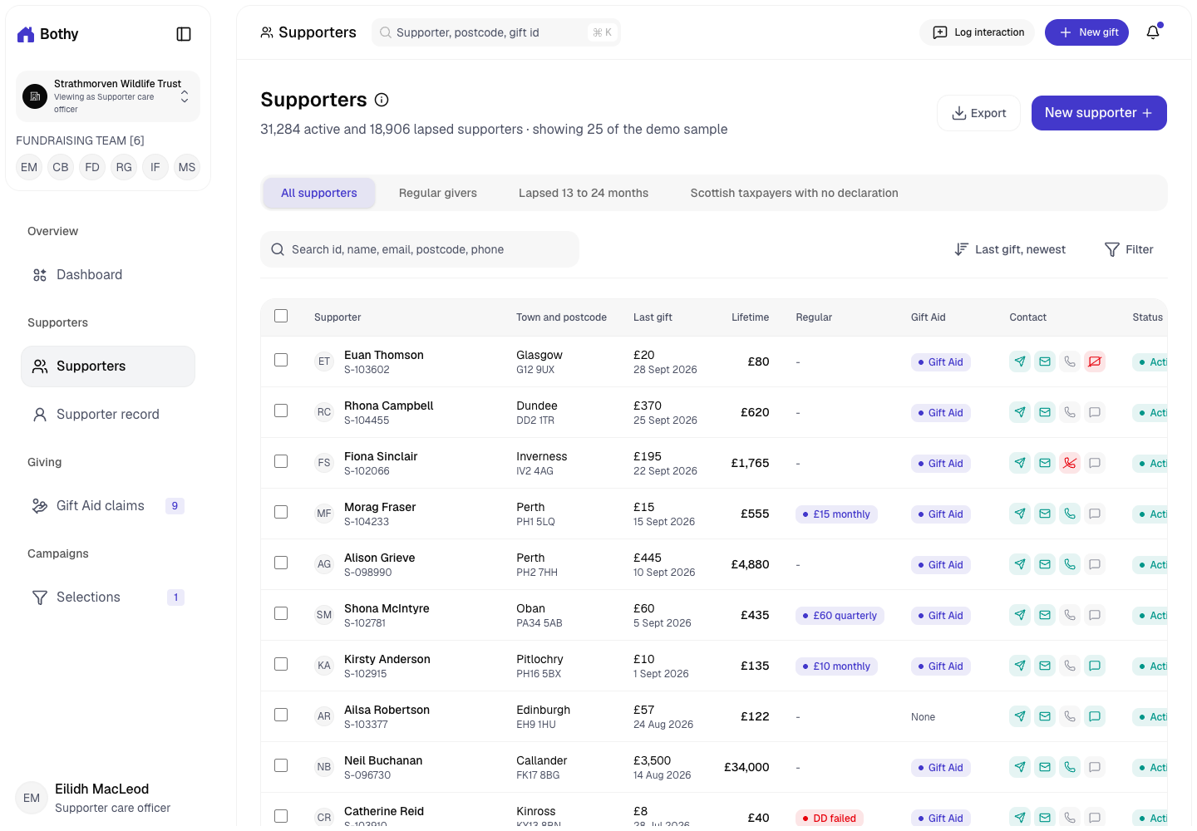Select the Fiona Sinclair row checkbox

281,461
